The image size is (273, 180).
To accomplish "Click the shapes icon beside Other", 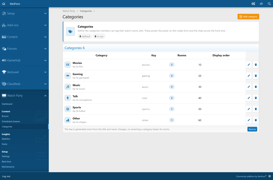I will (68, 120).
